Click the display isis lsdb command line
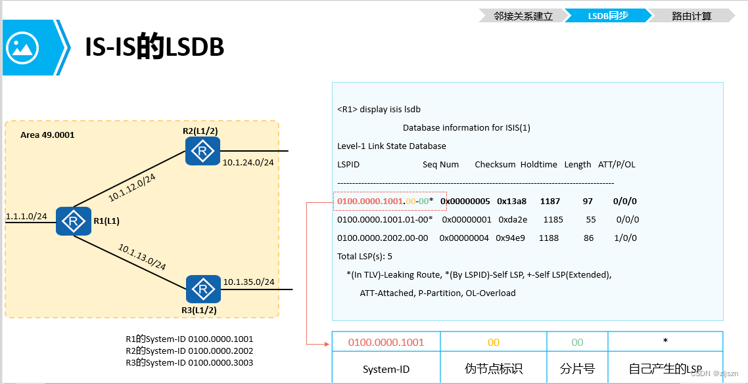The width and height of the screenshot is (748, 384). pyautogui.click(x=379, y=110)
